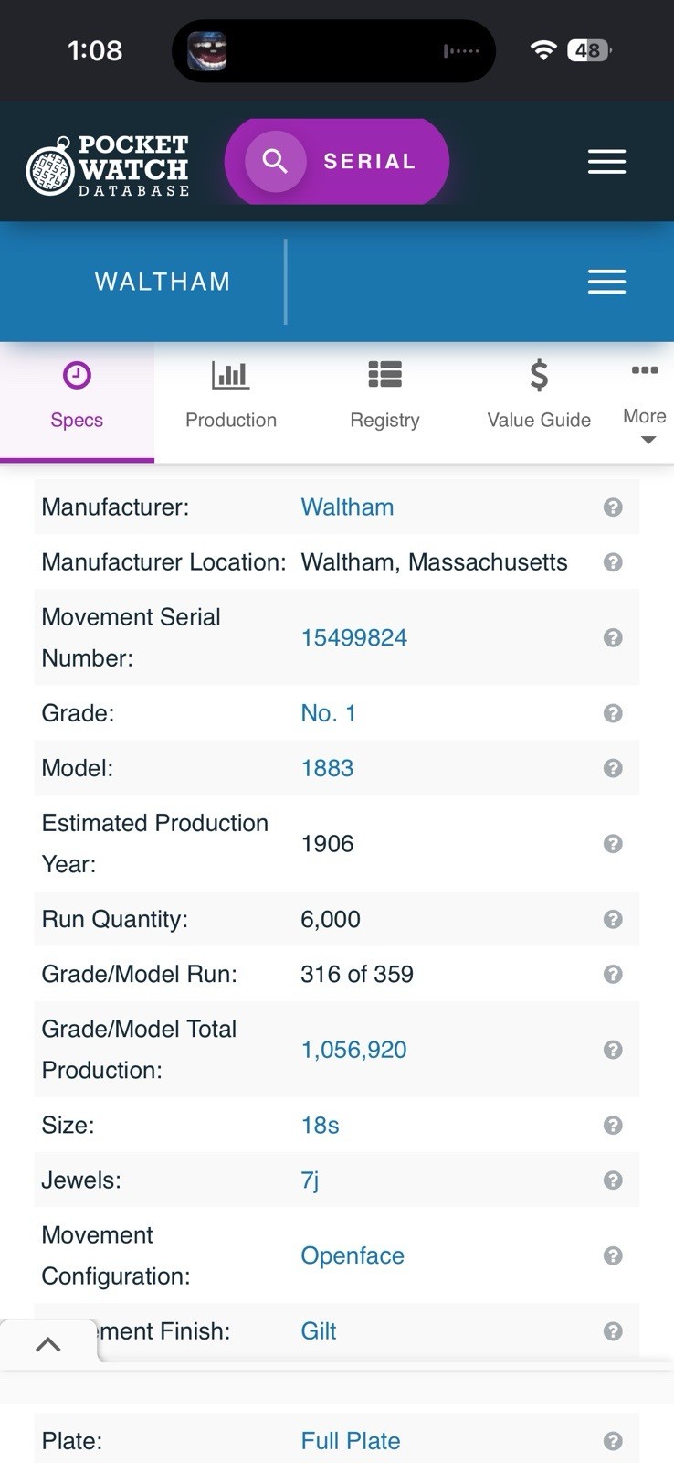The width and height of the screenshot is (674, 1463).
Task: Open the Gilt finish link
Action: (x=319, y=1330)
